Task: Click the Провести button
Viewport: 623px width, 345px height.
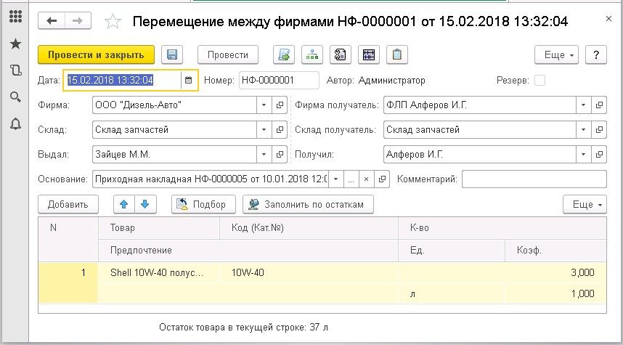Action: (x=228, y=55)
